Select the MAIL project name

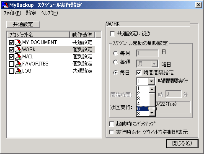point(28,57)
